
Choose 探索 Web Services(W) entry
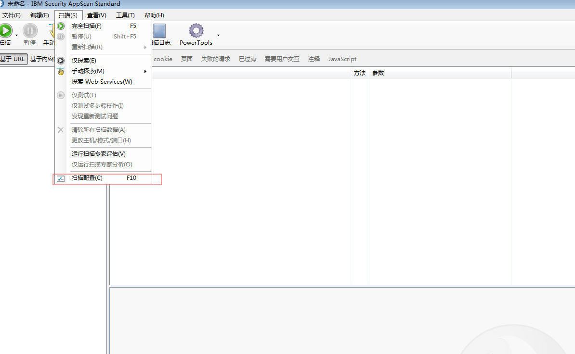[x=104, y=82]
